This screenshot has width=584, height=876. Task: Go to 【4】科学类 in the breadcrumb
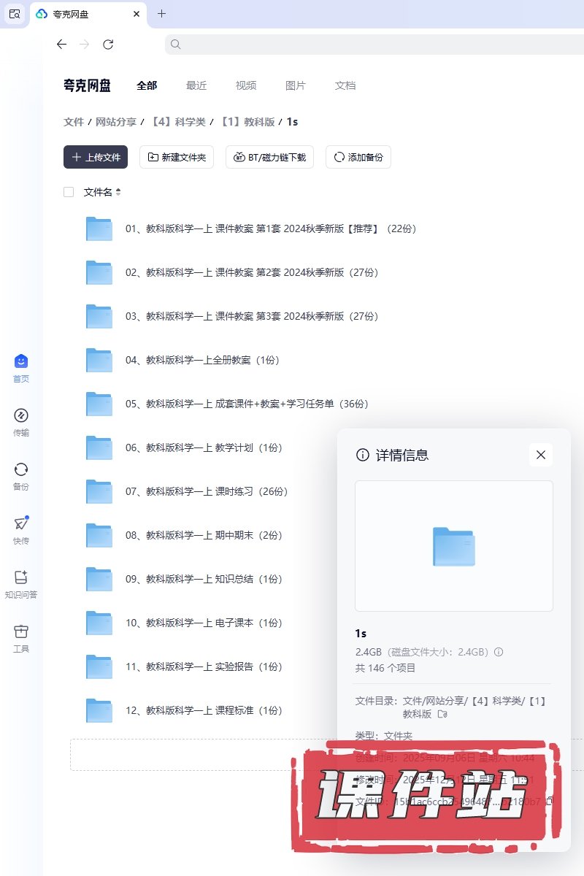(178, 122)
